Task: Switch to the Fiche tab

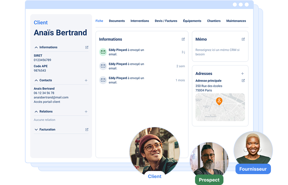Action: pos(99,21)
